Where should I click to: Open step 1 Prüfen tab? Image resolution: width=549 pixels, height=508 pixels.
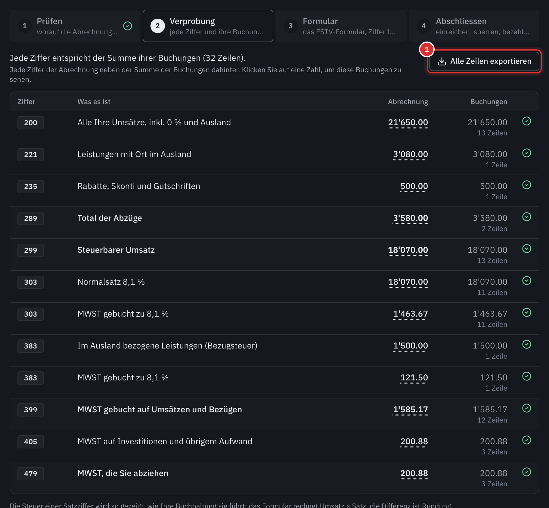[x=75, y=26]
